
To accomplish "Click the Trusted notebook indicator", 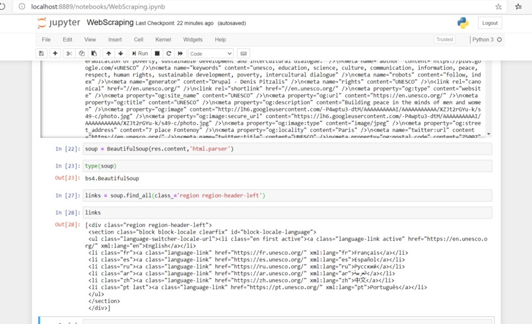I will point(444,40).
